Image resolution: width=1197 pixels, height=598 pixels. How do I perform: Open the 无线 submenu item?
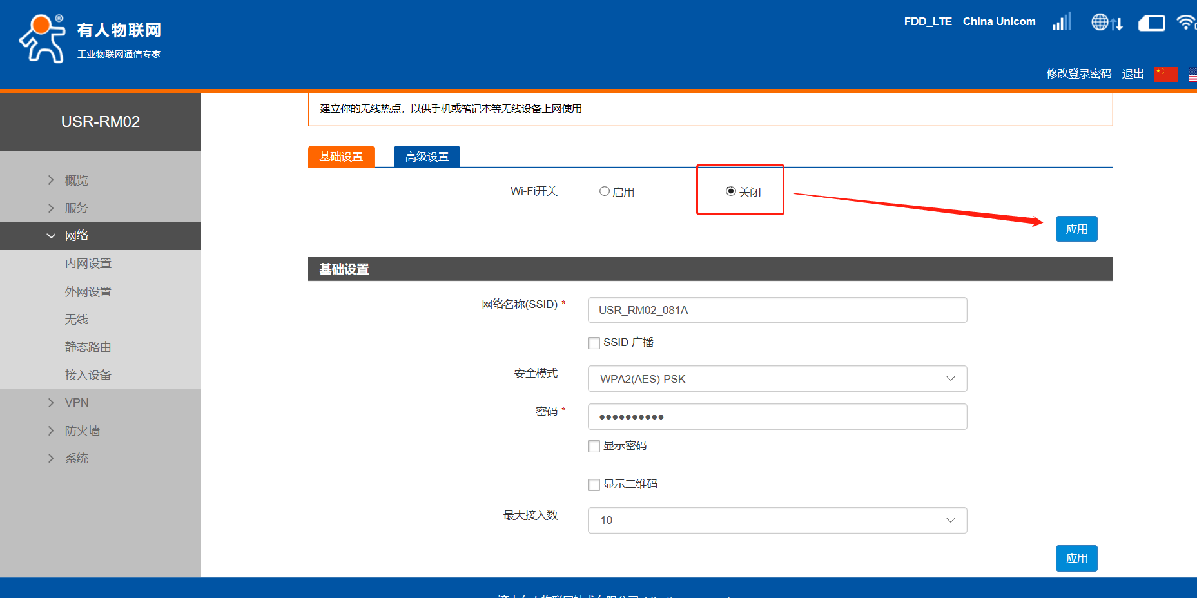click(x=77, y=320)
